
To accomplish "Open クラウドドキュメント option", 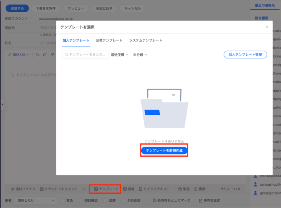I will click(x=59, y=189).
